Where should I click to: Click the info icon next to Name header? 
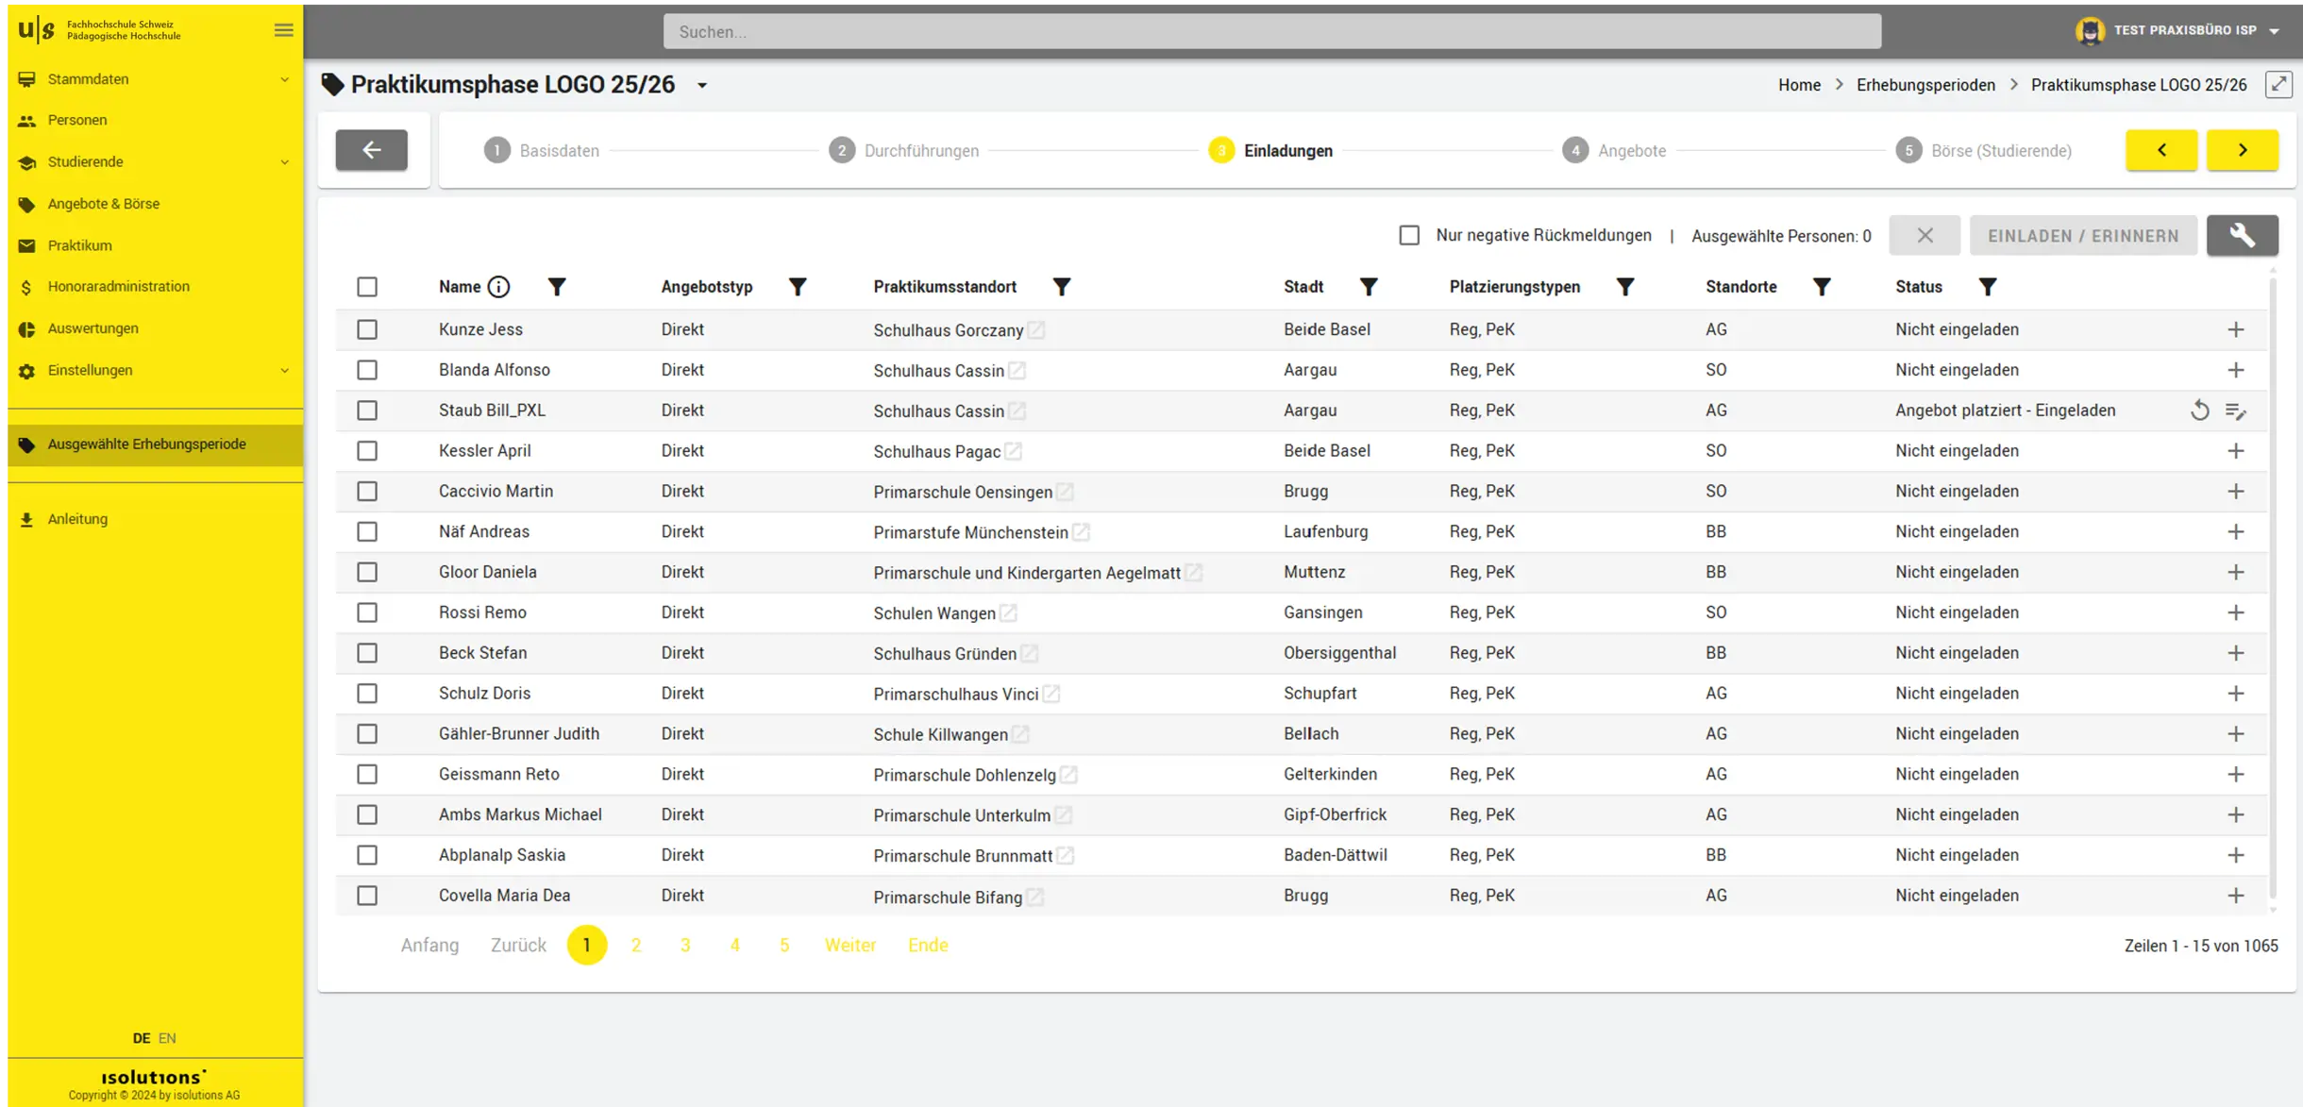[499, 286]
